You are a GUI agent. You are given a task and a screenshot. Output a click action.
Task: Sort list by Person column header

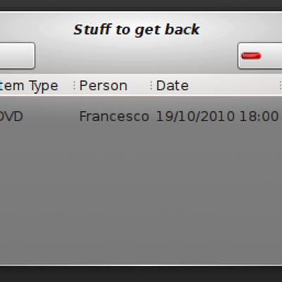[103, 85]
